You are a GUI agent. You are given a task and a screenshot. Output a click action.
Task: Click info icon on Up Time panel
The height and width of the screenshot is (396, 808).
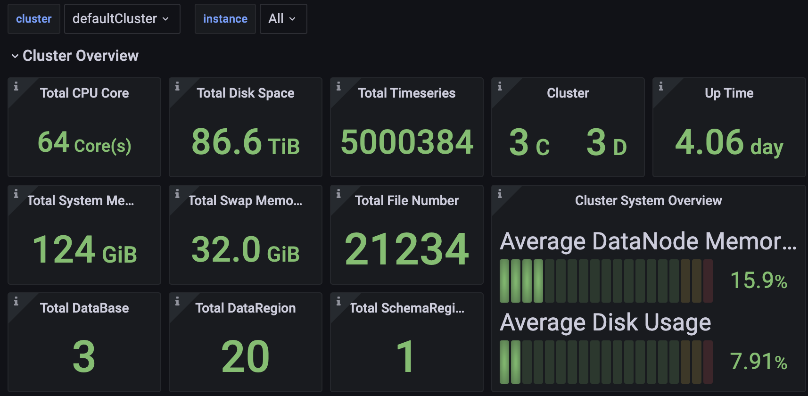pos(661,86)
